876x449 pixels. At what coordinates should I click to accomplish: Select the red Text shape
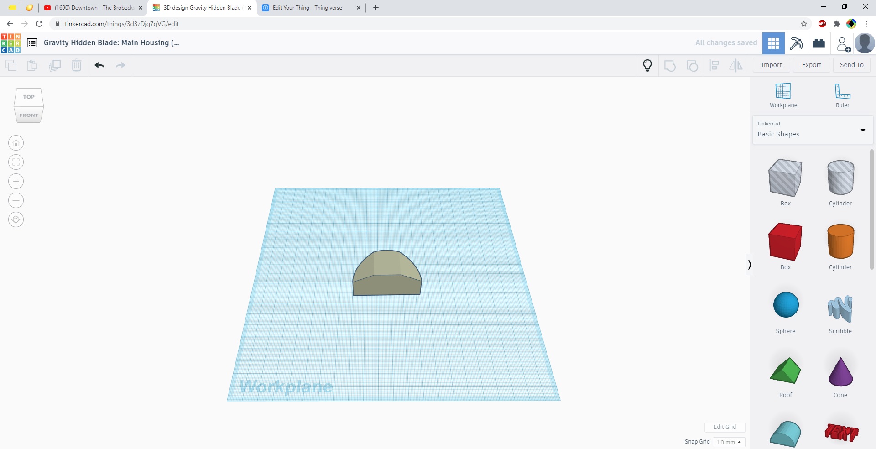pyautogui.click(x=841, y=432)
